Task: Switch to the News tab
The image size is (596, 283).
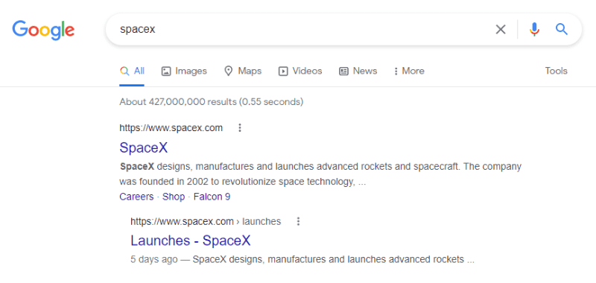Action: tap(358, 71)
